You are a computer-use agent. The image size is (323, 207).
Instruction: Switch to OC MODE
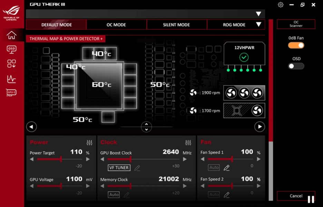tap(115, 24)
